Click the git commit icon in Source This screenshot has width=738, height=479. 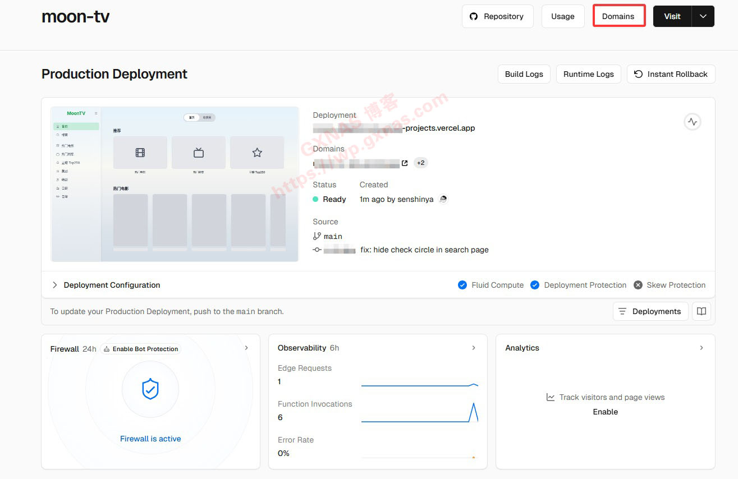pos(317,250)
